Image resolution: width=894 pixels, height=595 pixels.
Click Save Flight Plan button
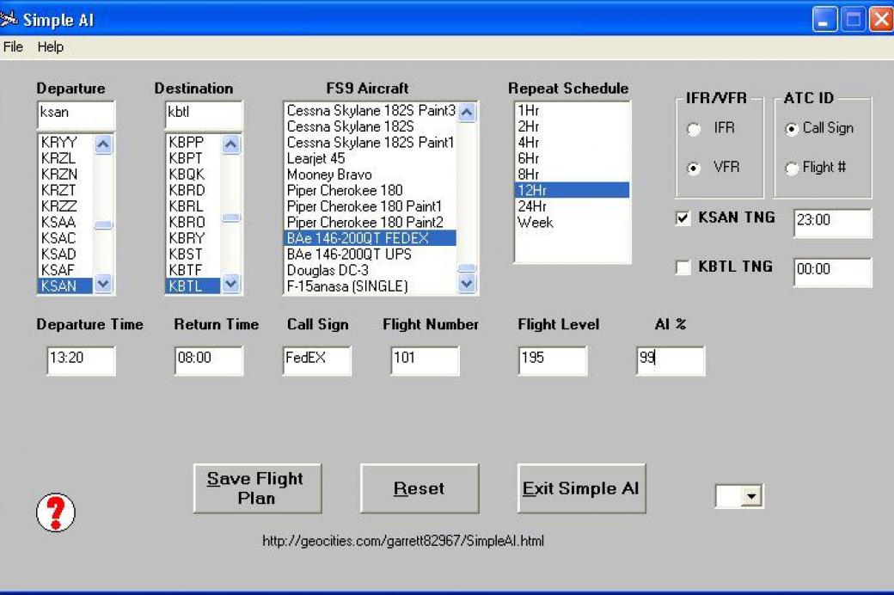(257, 488)
